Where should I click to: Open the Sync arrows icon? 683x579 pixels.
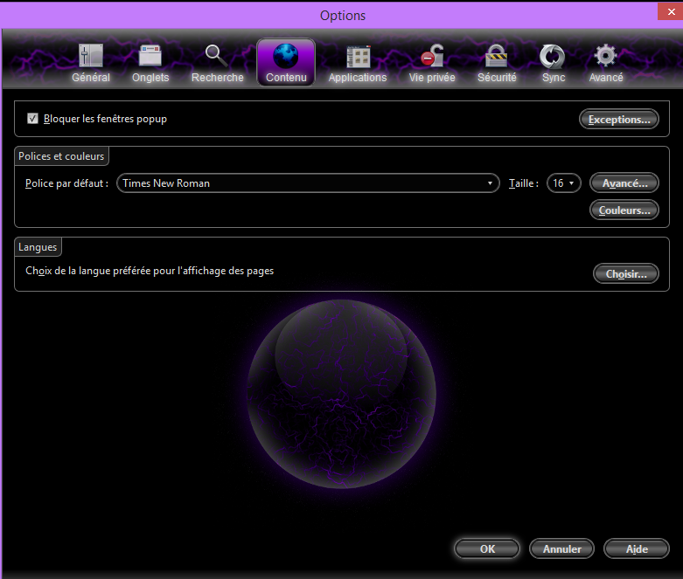click(x=553, y=57)
